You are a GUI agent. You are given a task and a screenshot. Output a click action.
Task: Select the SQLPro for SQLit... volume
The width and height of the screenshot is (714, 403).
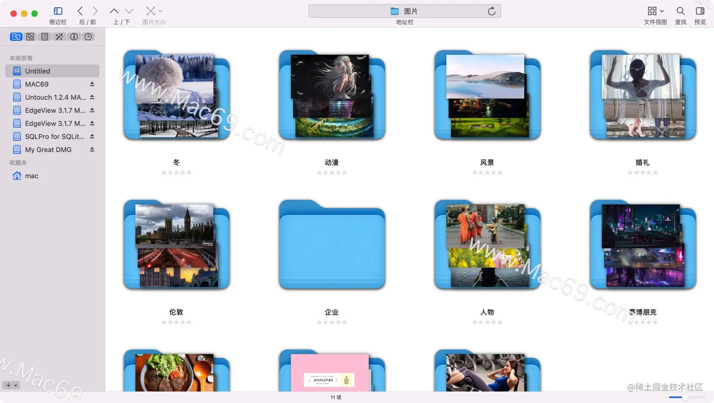click(52, 136)
